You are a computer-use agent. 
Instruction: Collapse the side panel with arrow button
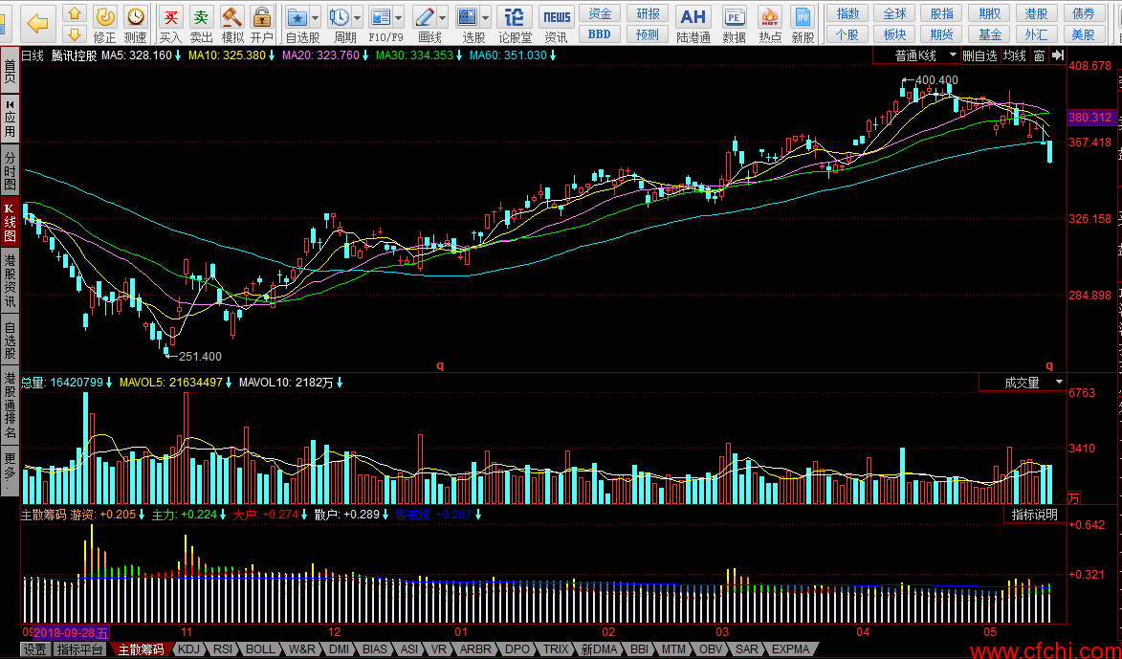[x=1057, y=55]
